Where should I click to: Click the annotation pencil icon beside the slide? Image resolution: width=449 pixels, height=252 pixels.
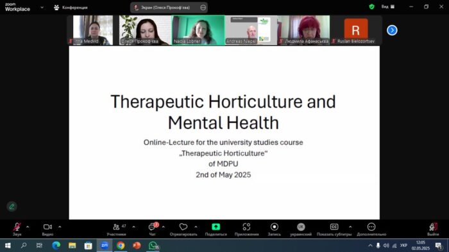coord(12,206)
